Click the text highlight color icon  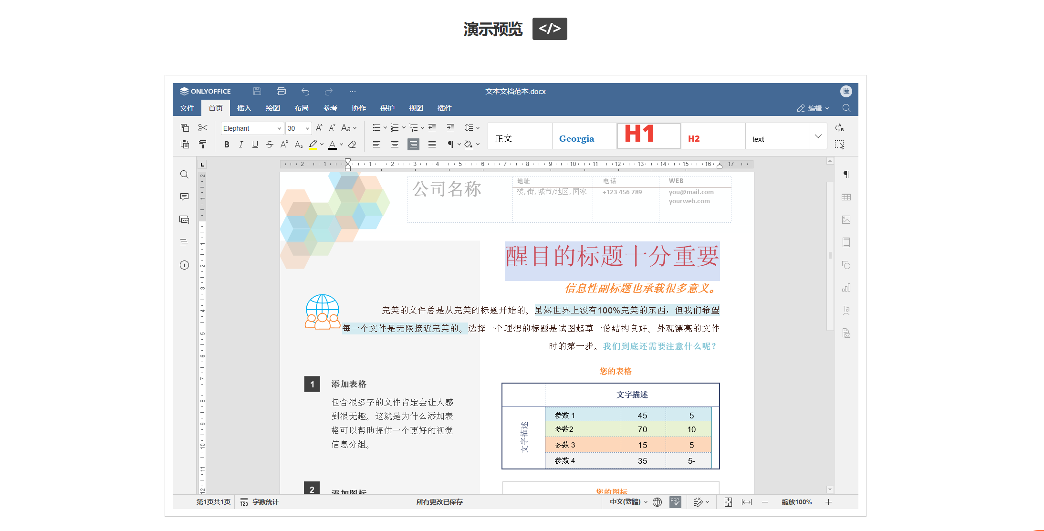tap(313, 144)
